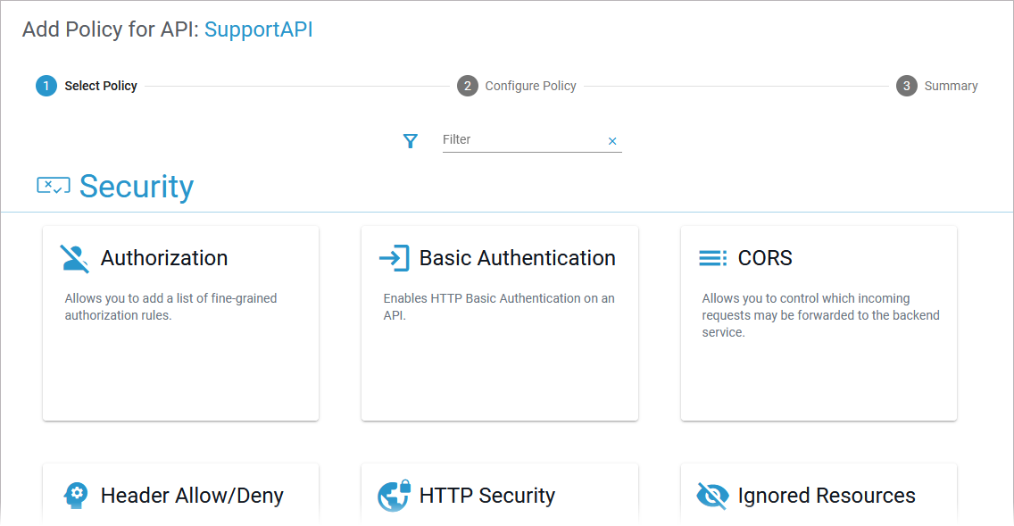Viewport: 1014px width, 526px height.
Task: Click the Ignored Resources crossed-eye icon
Action: 711,496
